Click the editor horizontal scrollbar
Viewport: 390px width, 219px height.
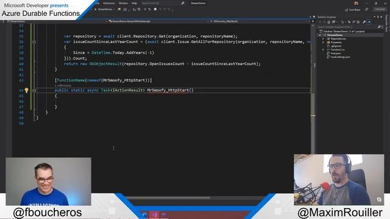[x=168, y=198]
